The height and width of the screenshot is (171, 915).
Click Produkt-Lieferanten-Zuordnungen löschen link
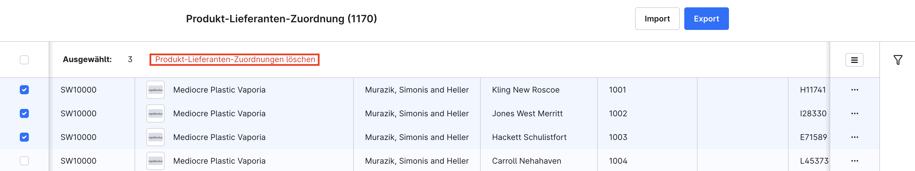tap(235, 60)
